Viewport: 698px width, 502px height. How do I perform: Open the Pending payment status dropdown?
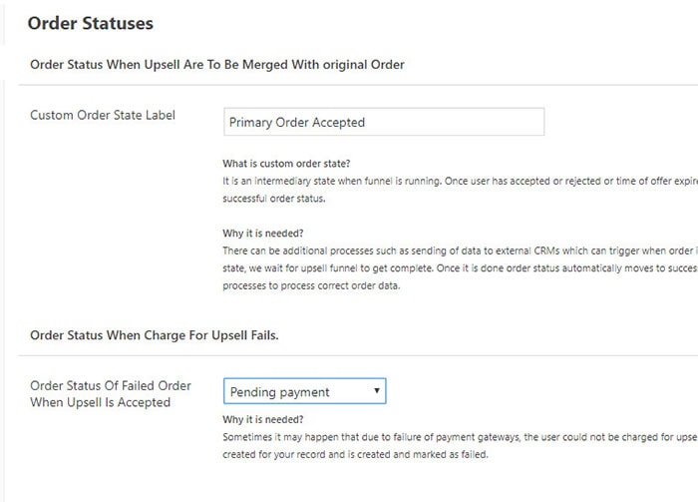[x=304, y=391]
